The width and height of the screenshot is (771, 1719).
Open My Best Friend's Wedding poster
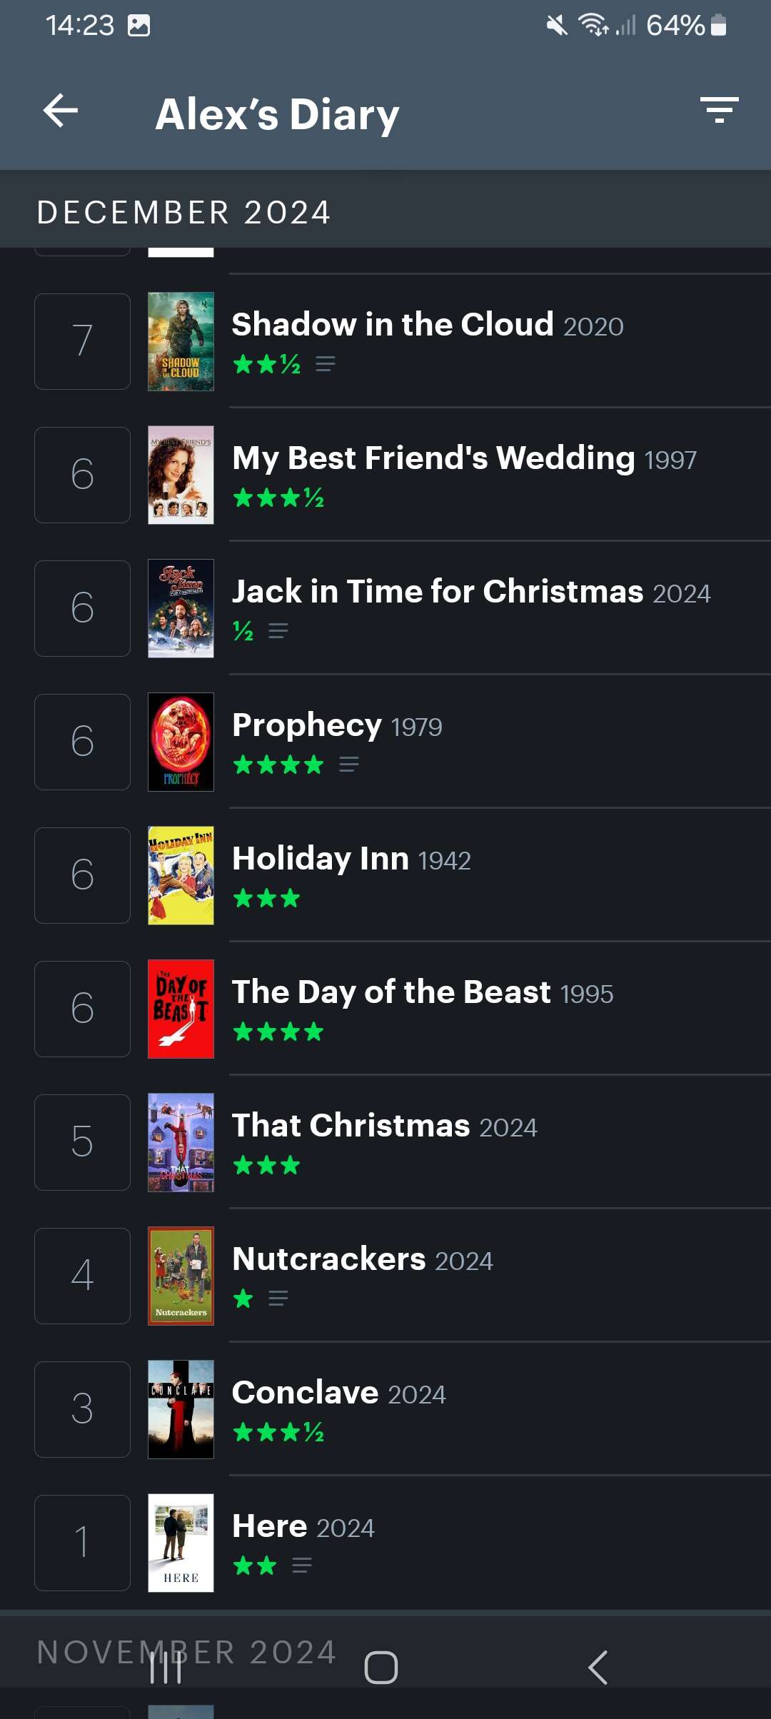(x=181, y=475)
